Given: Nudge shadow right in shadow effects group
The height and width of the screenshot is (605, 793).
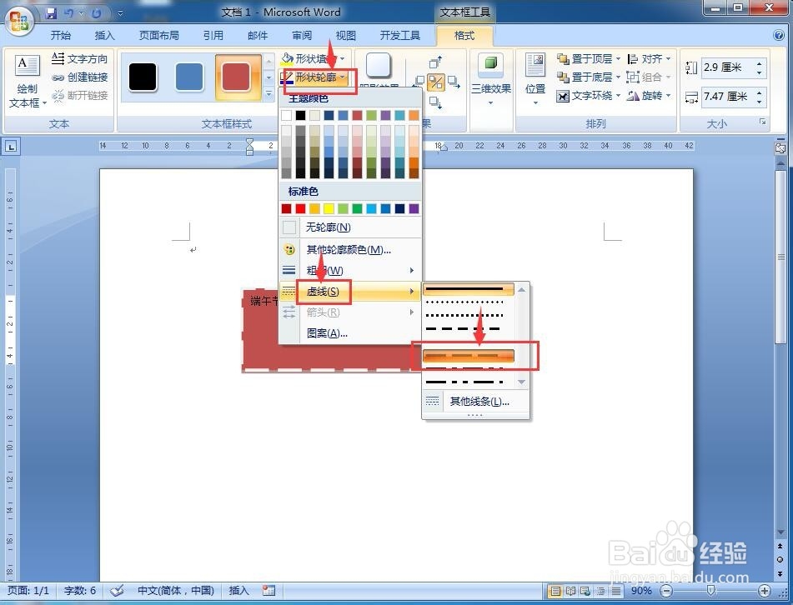Looking at the screenshot, I should [454, 82].
